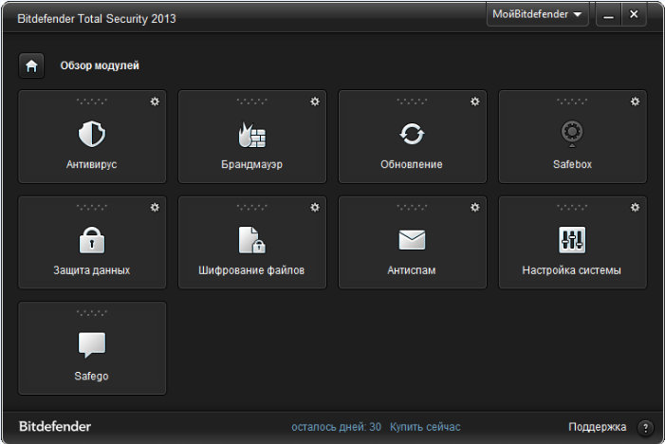Click the осталось дней: 30 link
Viewport: 665px width, 444px height.
[336, 427]
